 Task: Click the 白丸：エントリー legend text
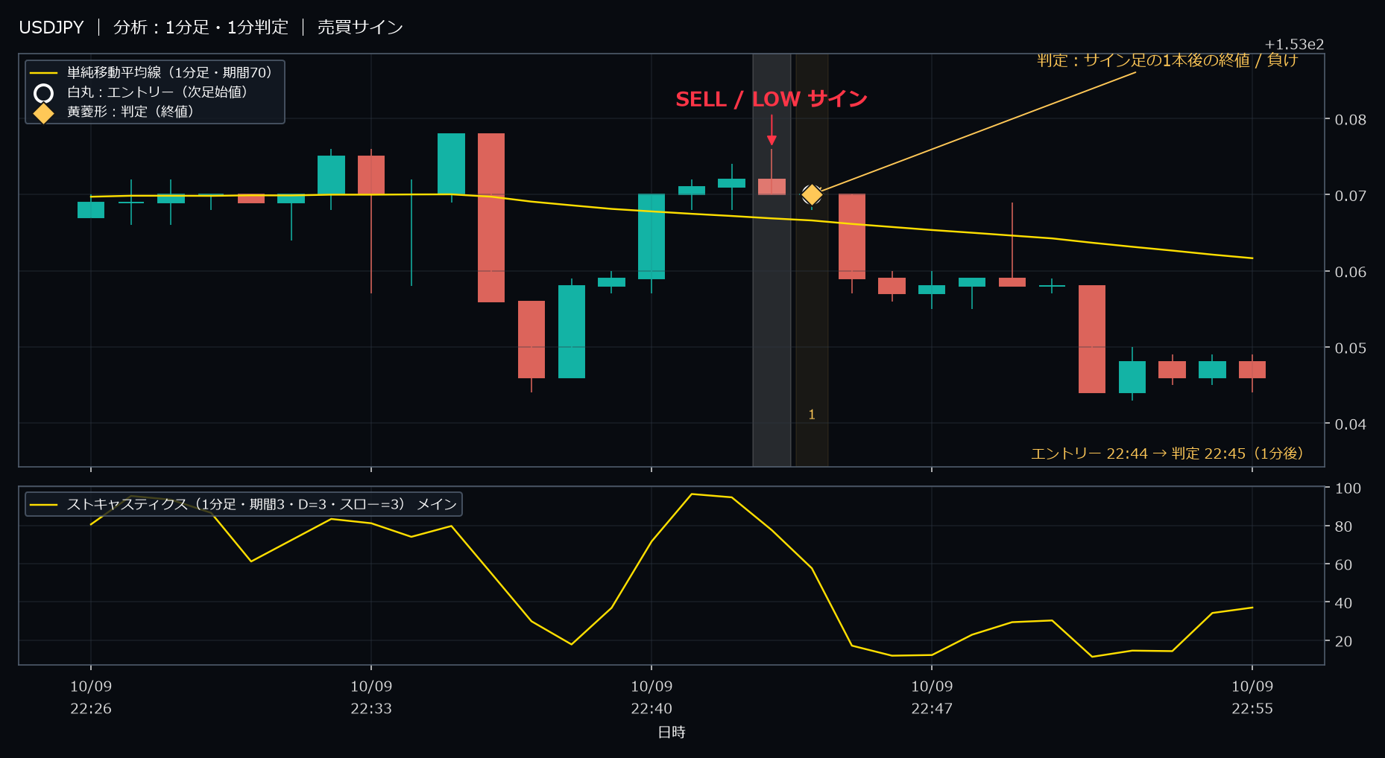(x=157, y=92)
